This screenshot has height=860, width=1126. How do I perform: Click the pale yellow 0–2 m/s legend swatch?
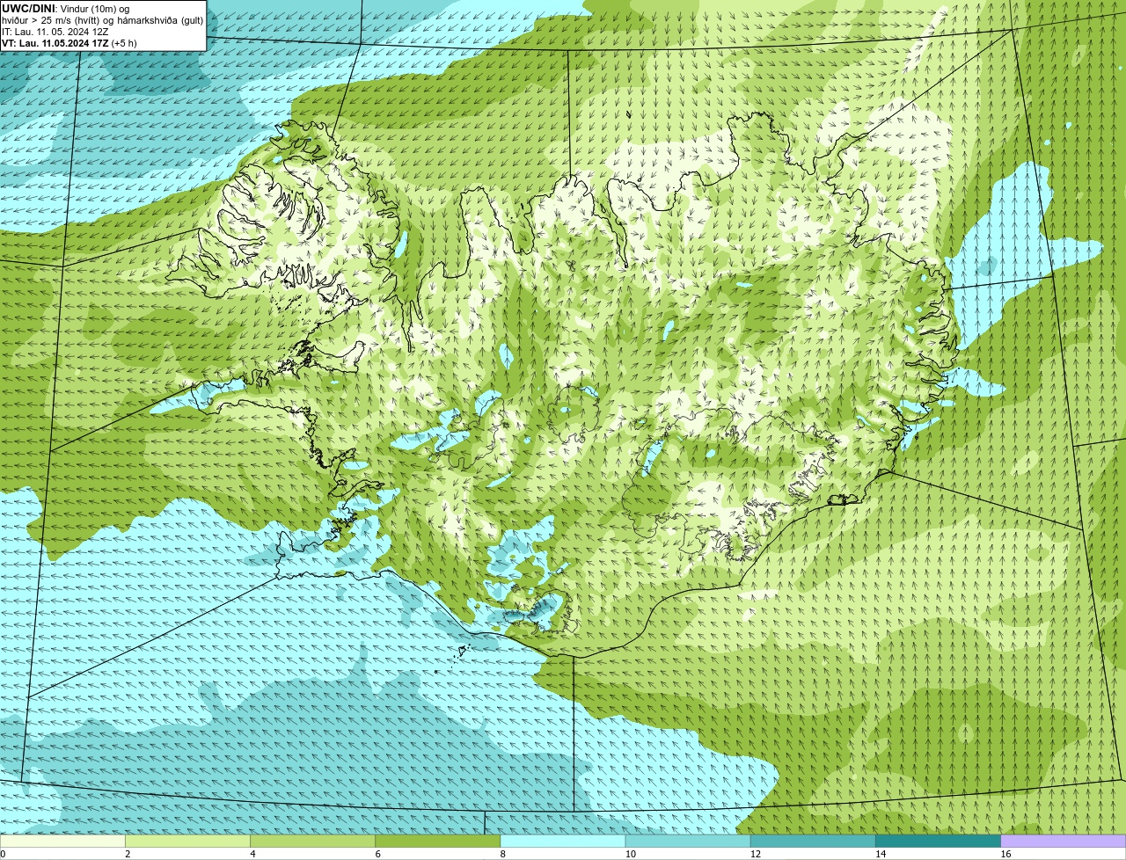click(62, 841)
